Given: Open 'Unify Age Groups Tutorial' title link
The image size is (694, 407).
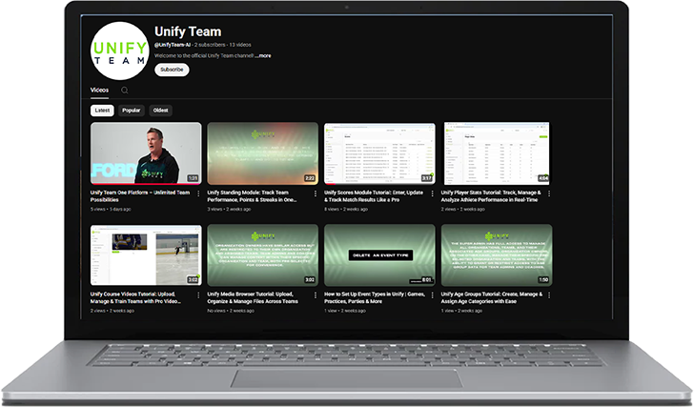Looking at the screenshot, I should click(x=491, y=297).
